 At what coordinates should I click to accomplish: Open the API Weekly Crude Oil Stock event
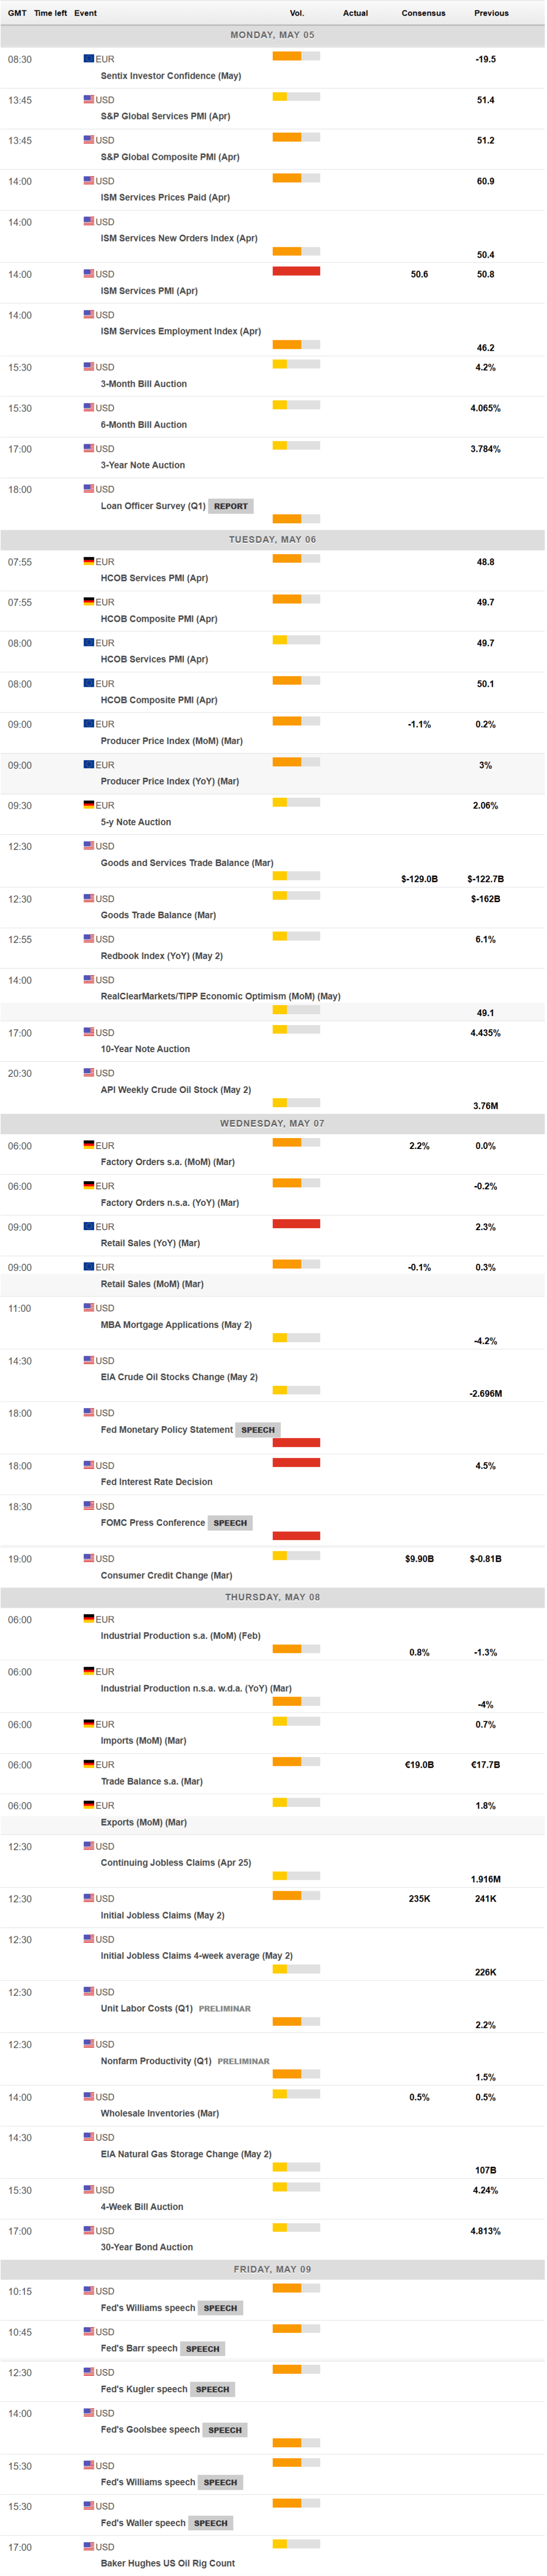click(x=175, y=1090)
